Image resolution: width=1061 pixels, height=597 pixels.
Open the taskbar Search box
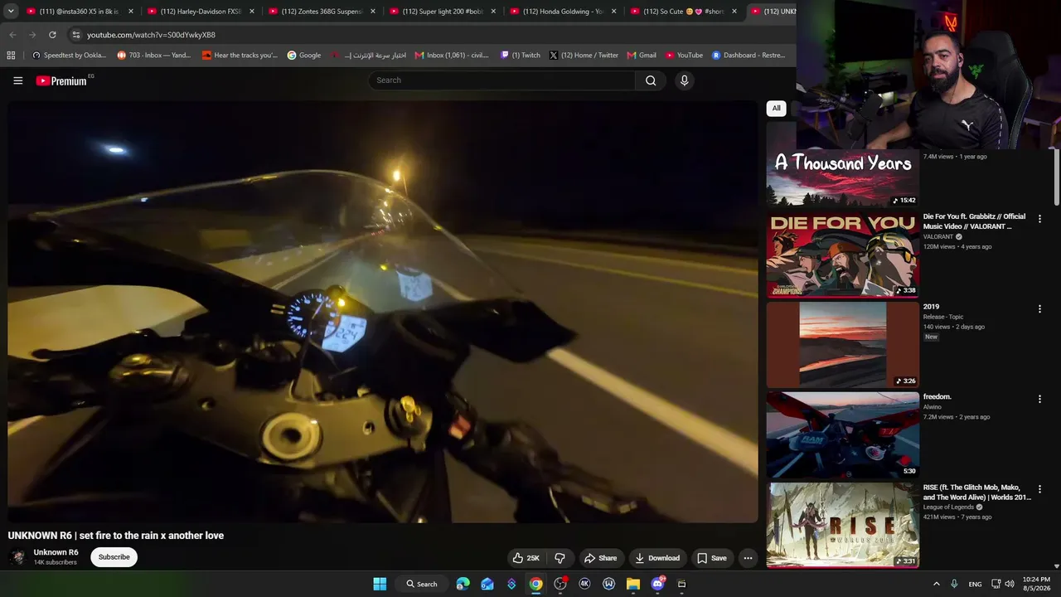(422, 584)
